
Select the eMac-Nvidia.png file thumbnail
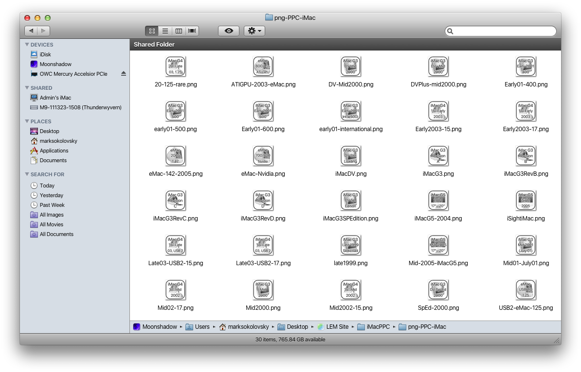(263, 155)
